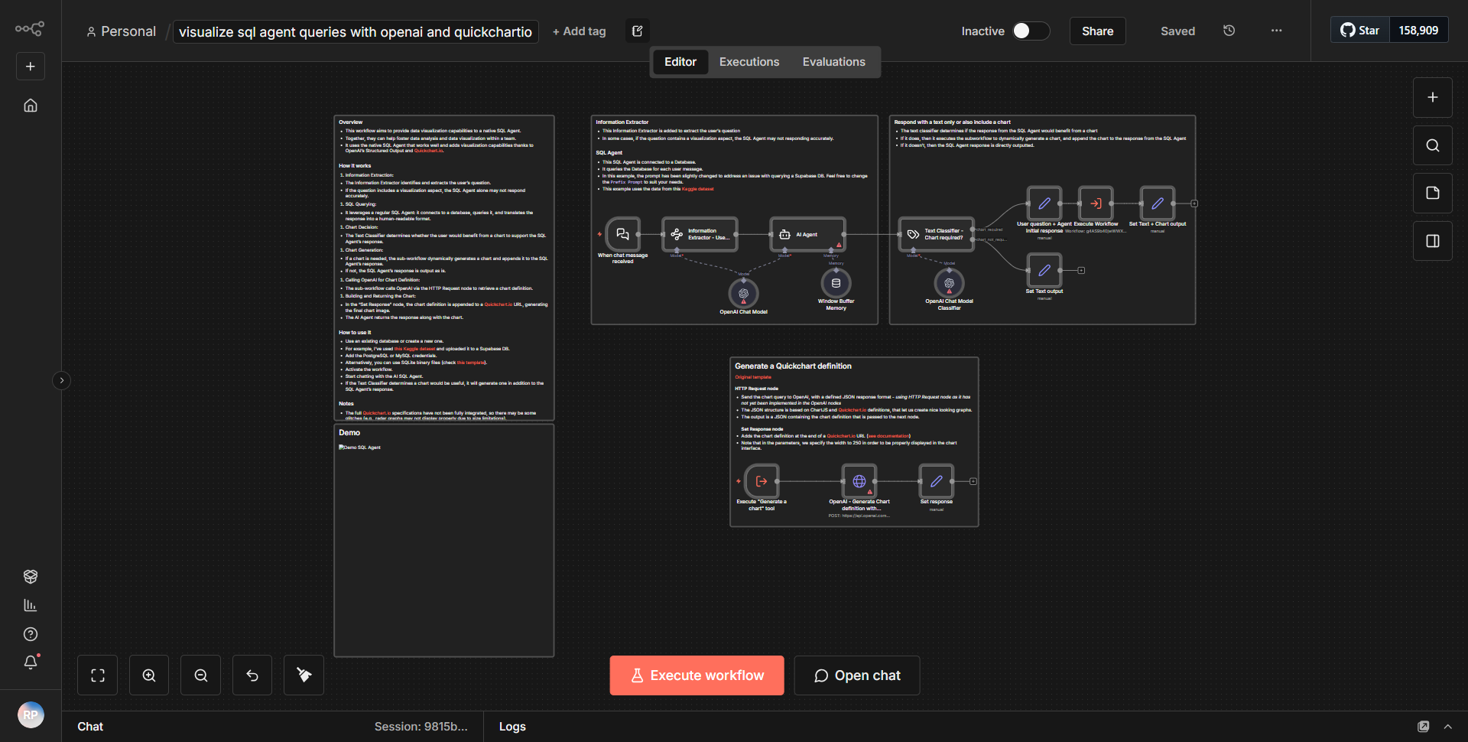Open the Templates section
1468x742 pixels.
tap(31, 576)
